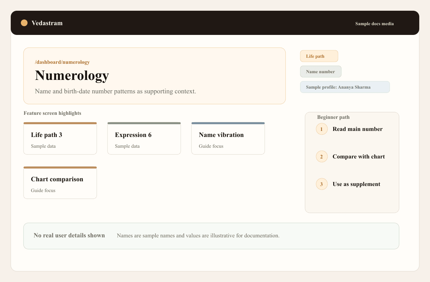Viewport: 430px width, 282px height.
Task: Click the sample names illustrative disclaimer text
Action: tap(198, 236)
